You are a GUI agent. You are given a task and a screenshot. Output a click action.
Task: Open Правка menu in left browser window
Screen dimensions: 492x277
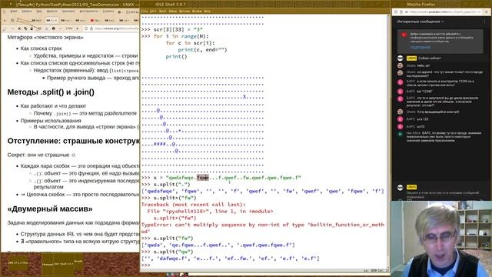coord(27,12)
